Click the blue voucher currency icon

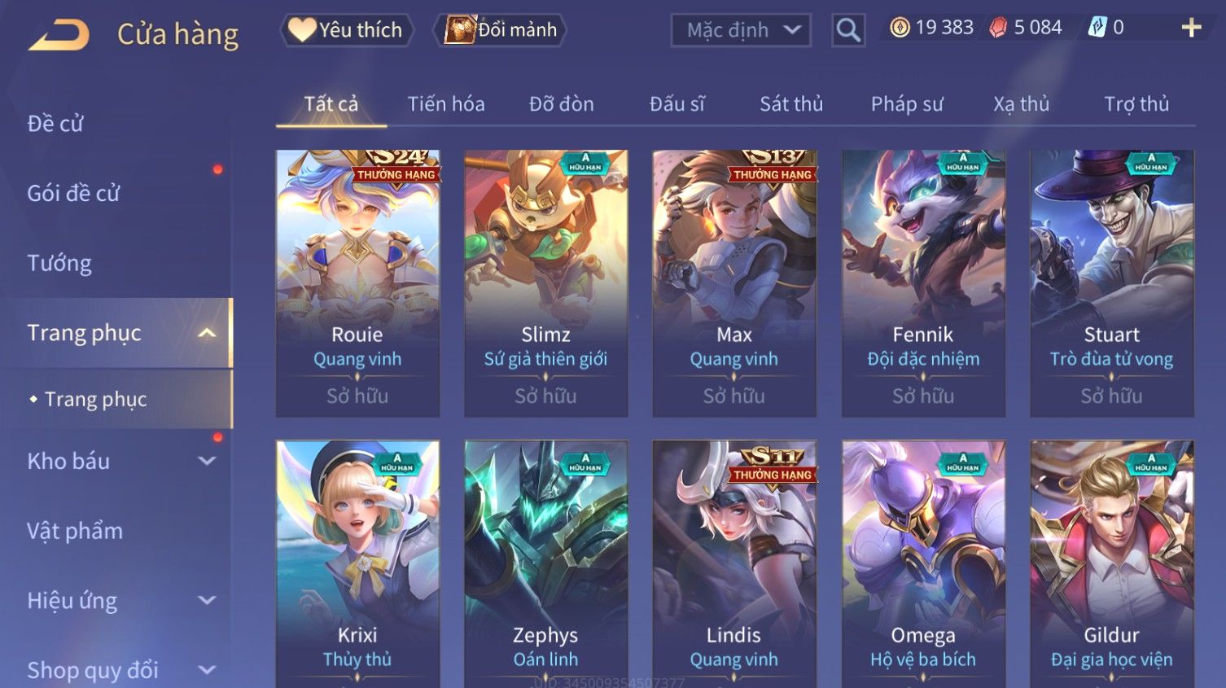(1097, 28)
